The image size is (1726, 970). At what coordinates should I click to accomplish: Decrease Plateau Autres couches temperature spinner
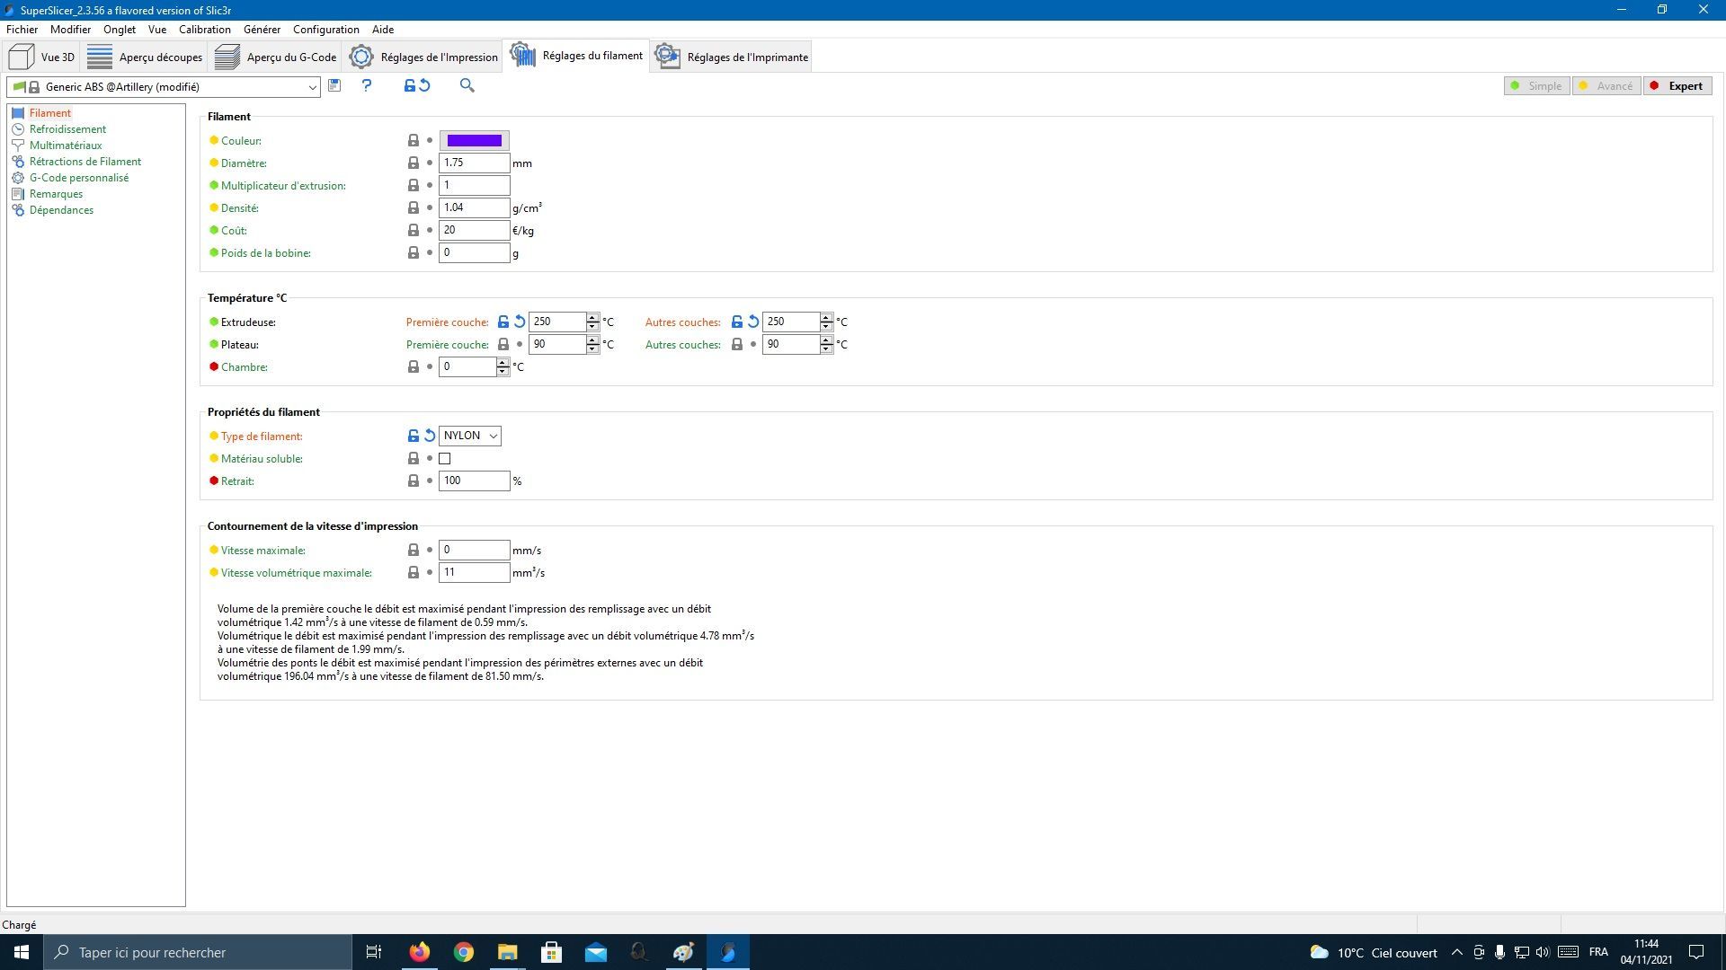pos(826,348)
